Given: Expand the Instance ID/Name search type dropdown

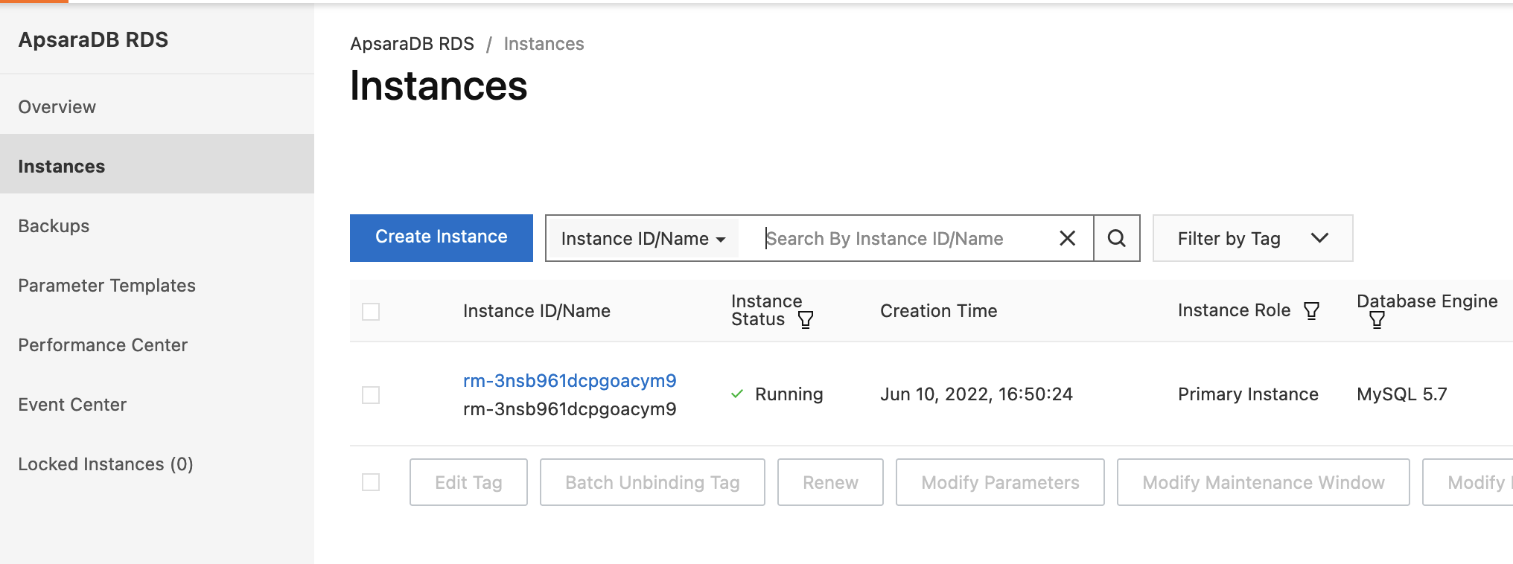Looking at the screenshot, I should [643, 239].
